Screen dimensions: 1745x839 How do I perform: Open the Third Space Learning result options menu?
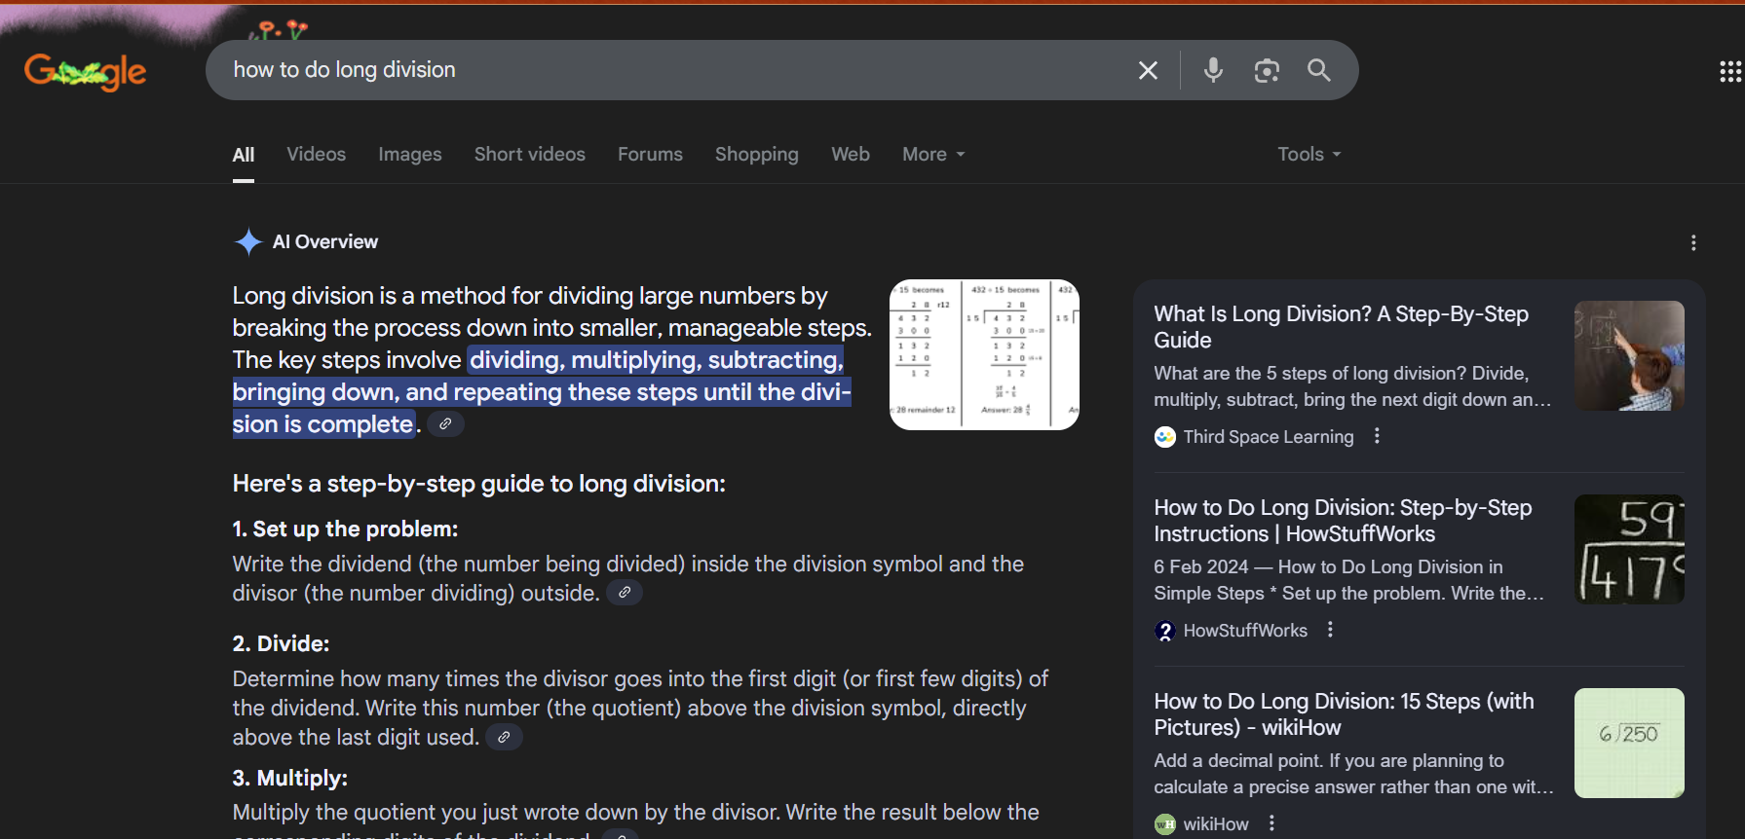click(x=1377, y=436)
